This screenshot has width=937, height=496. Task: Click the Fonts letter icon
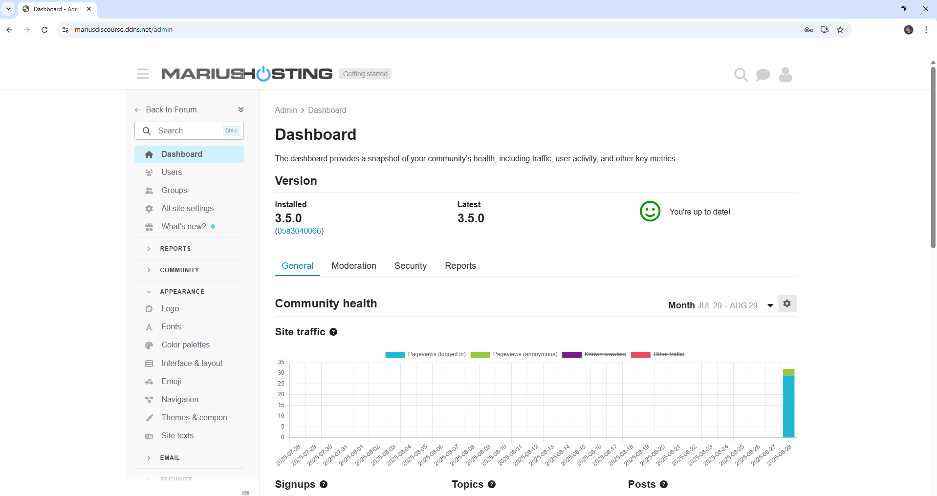click(149, 327)
